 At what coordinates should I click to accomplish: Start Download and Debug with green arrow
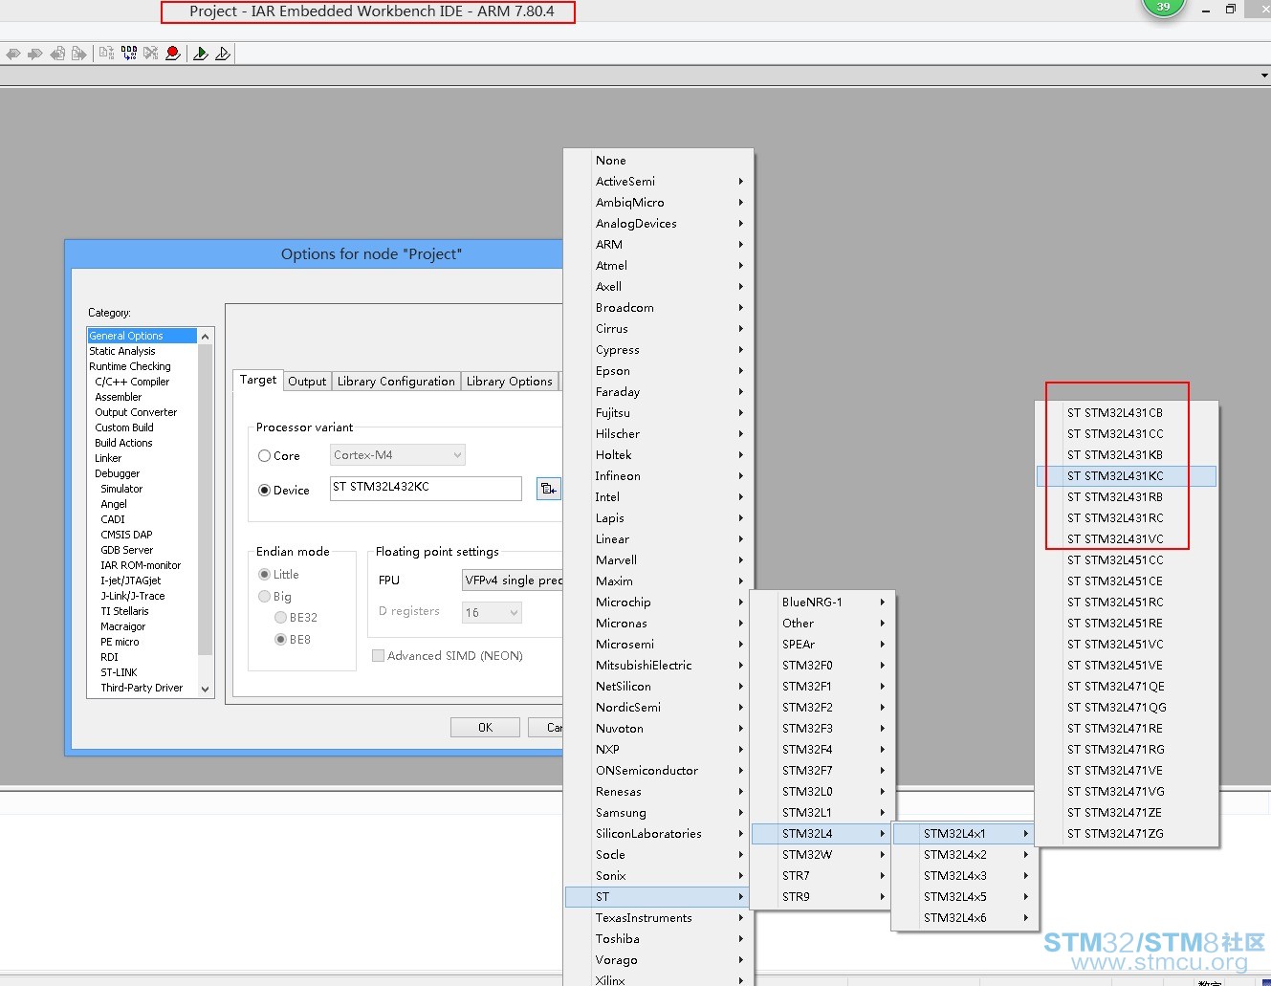tap(201, 54)
